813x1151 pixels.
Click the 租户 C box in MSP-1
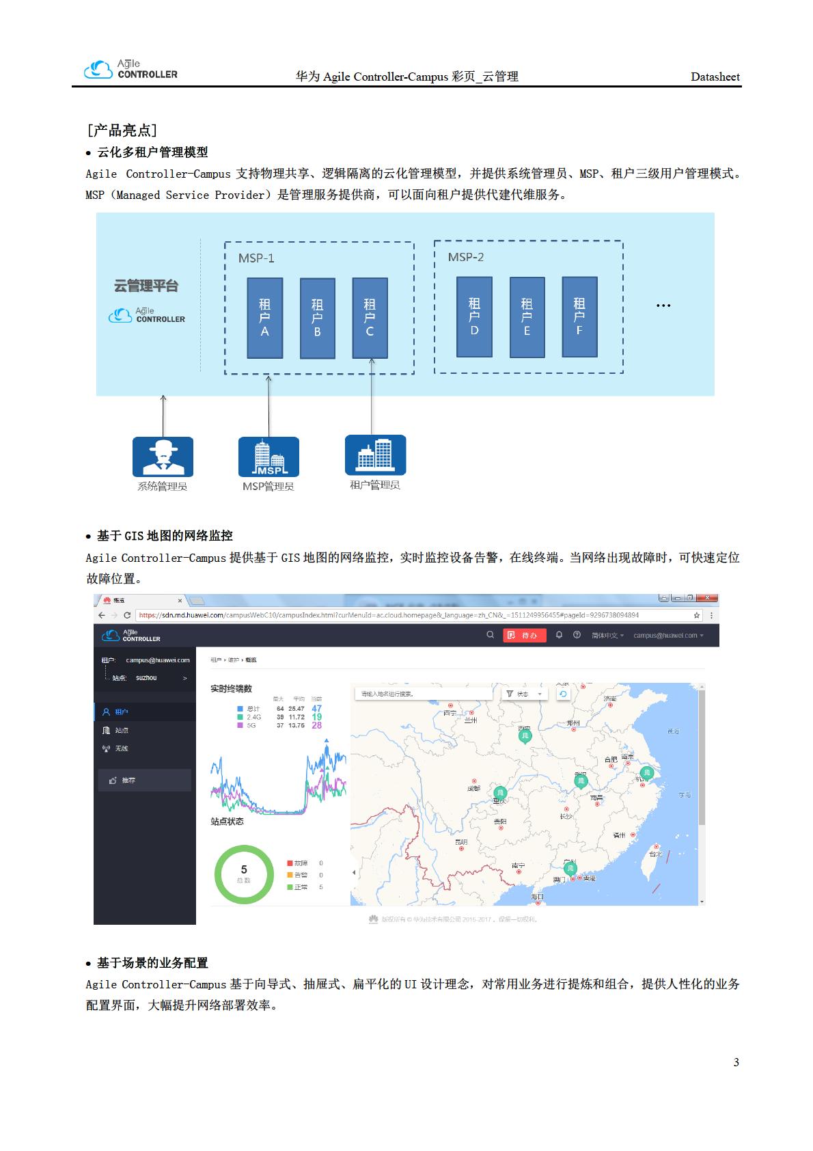click(x=370, y=318)
